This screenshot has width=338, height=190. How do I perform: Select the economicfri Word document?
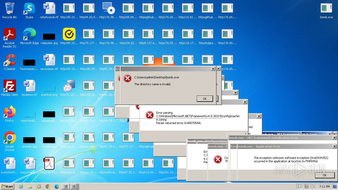[x=10, y=166]
